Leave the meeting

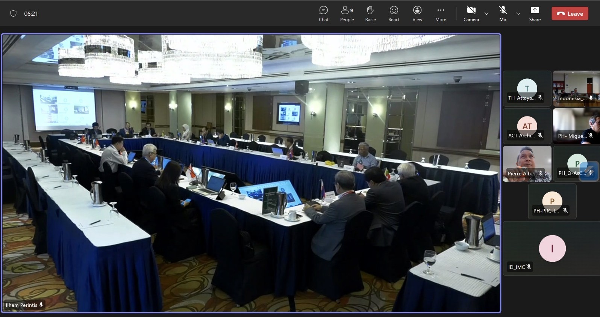[x=570, y=14]
